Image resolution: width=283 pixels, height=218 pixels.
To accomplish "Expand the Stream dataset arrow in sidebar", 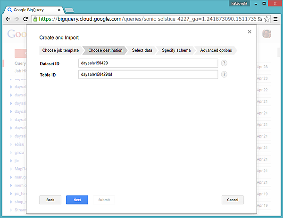I will tap(11, 210).
